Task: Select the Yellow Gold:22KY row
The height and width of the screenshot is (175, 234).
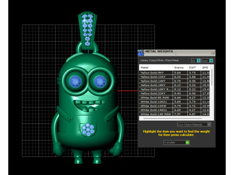Action: [175, 93]
